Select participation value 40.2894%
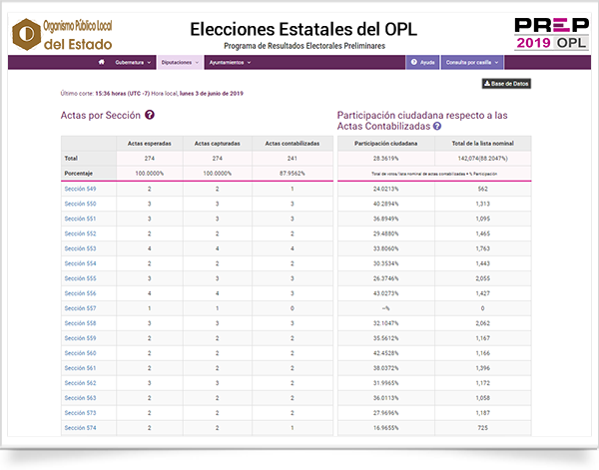The width and height of the screenshot is (599, 470). point(385,204)
